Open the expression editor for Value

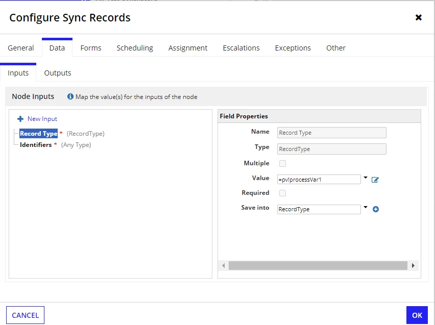(x=375, y=180)
